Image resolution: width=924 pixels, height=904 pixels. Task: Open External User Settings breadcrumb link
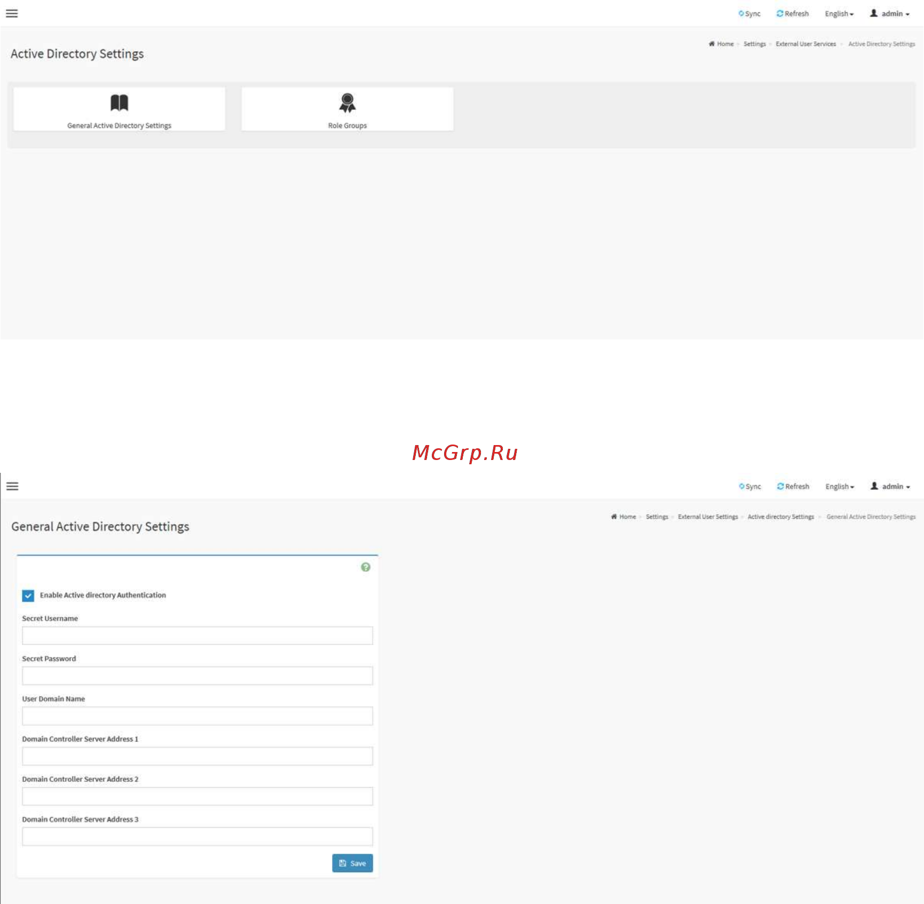tap(708, 517)
